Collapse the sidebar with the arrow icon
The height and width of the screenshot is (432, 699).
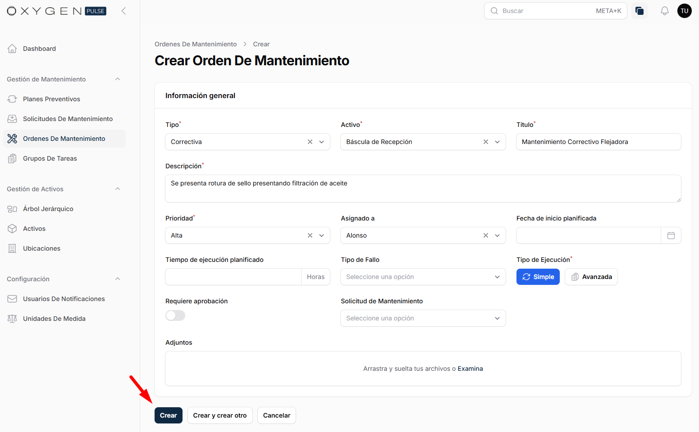pos(123,11)
